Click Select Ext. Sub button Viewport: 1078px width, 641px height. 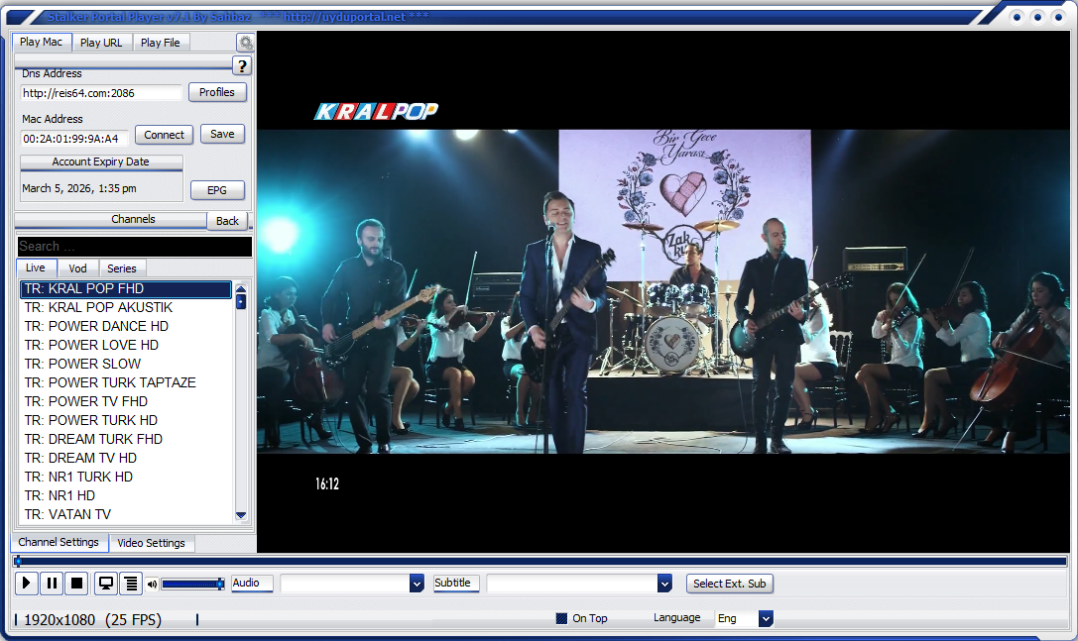pyautogui.click(x=730, y=584)
